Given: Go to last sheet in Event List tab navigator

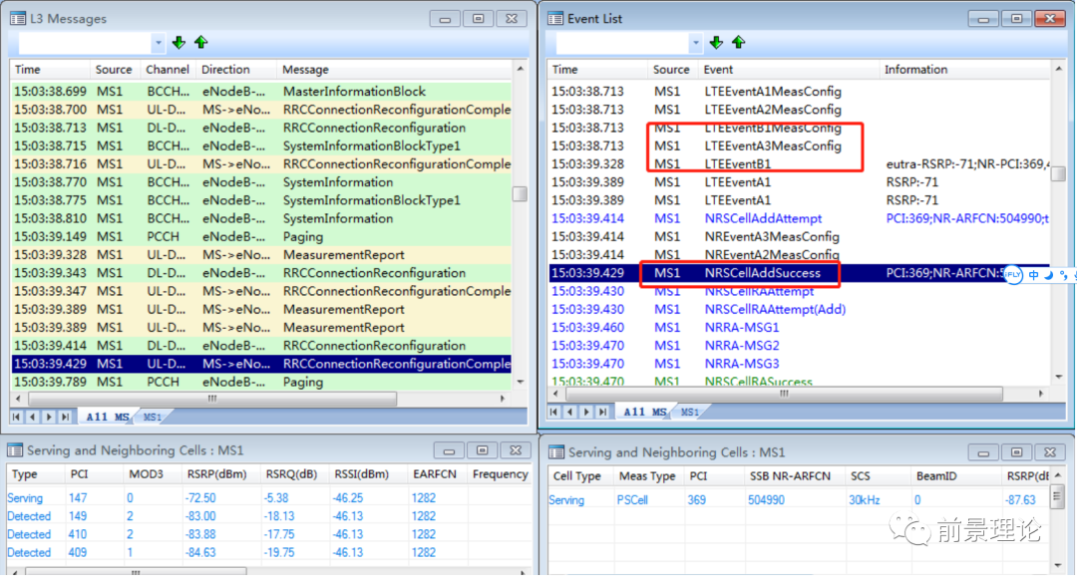Looking at the screenshot, I should tap(603, 412).
